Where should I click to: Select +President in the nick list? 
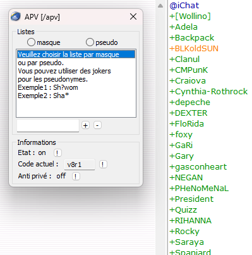pos(191,199)
